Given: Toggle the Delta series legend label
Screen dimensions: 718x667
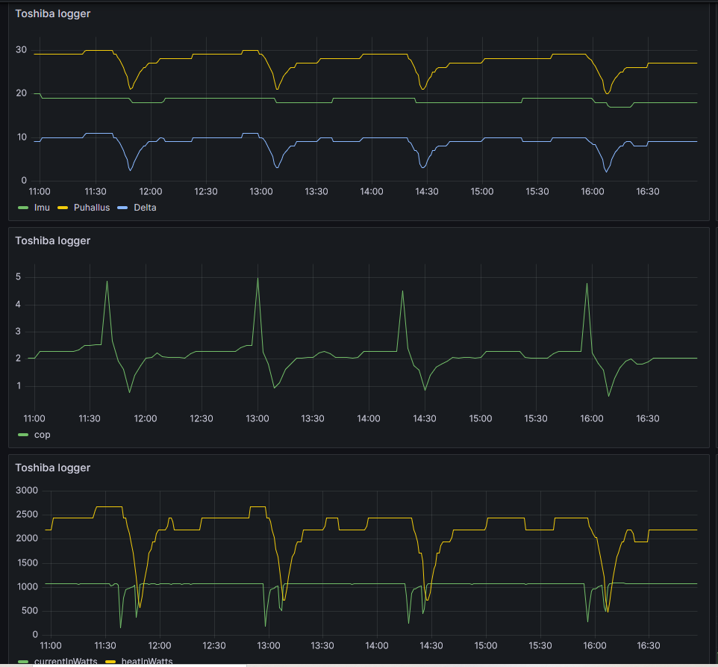Looking at the screenshot, I should (x=145, y=207).
